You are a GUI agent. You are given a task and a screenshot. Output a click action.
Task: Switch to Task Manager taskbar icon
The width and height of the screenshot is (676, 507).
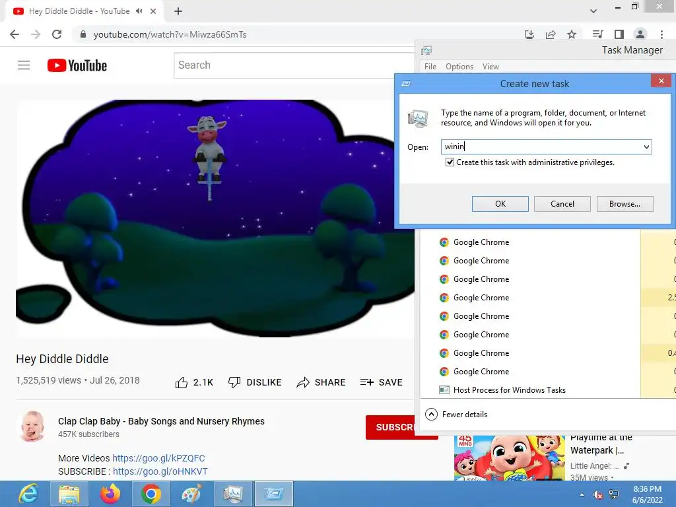pyautogui.click(x=233, y=494)
